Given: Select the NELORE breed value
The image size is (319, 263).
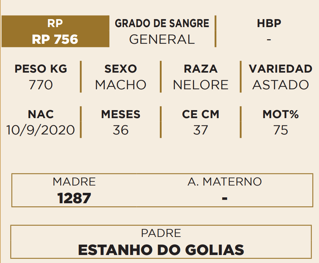Looking at the screenshot, I should point(201,85).
